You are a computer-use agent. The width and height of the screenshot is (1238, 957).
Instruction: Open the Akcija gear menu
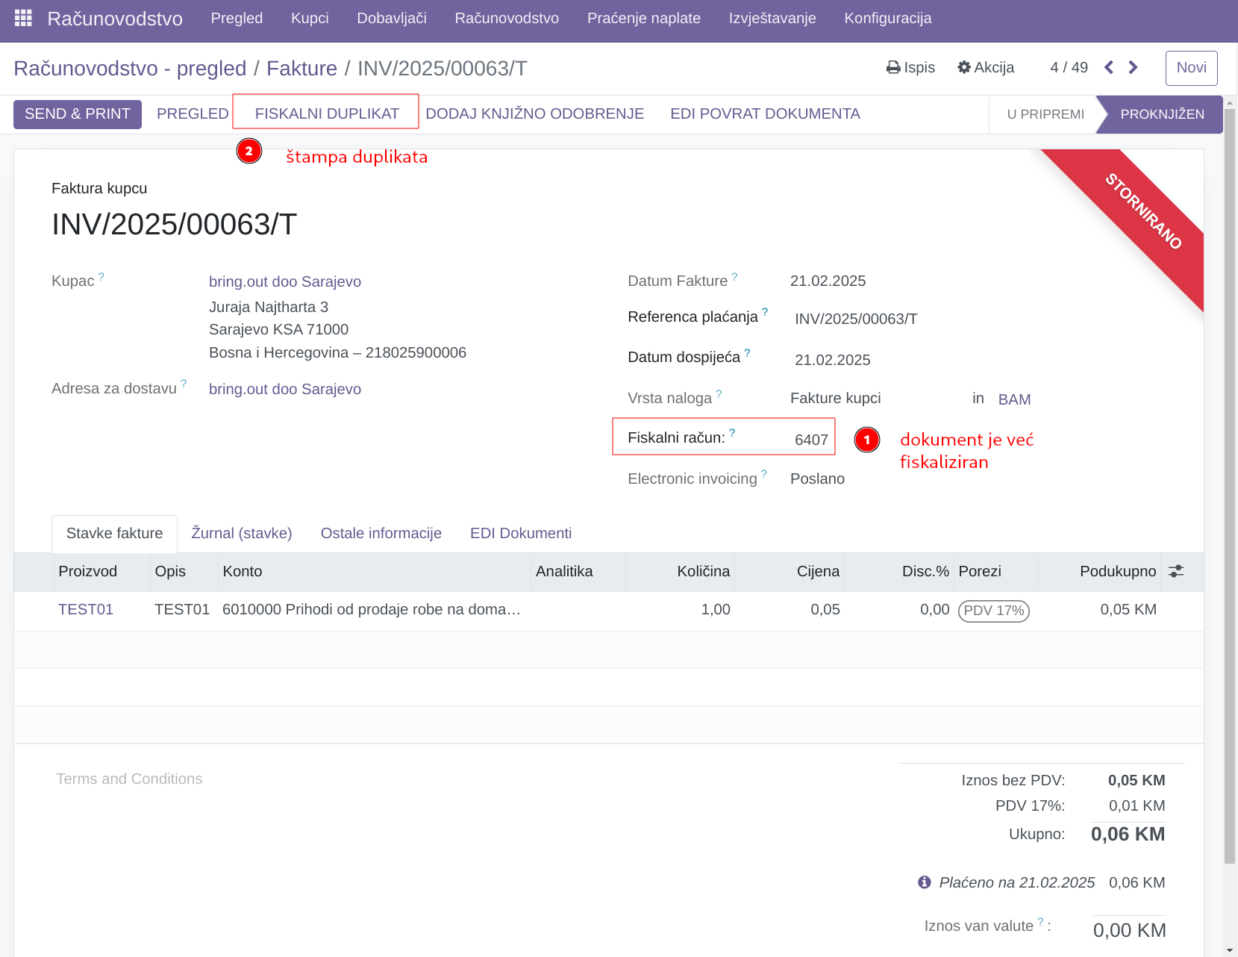[964, 68]
